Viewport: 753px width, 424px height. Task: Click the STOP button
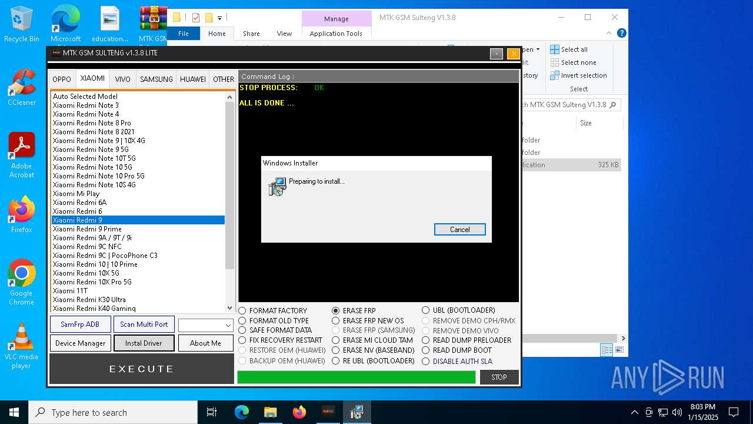coord(499,377)
